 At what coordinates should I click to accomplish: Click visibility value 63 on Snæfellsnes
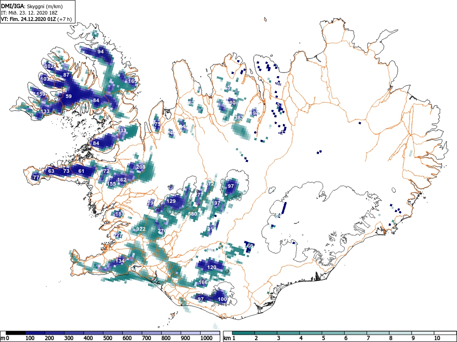(51, 171)
